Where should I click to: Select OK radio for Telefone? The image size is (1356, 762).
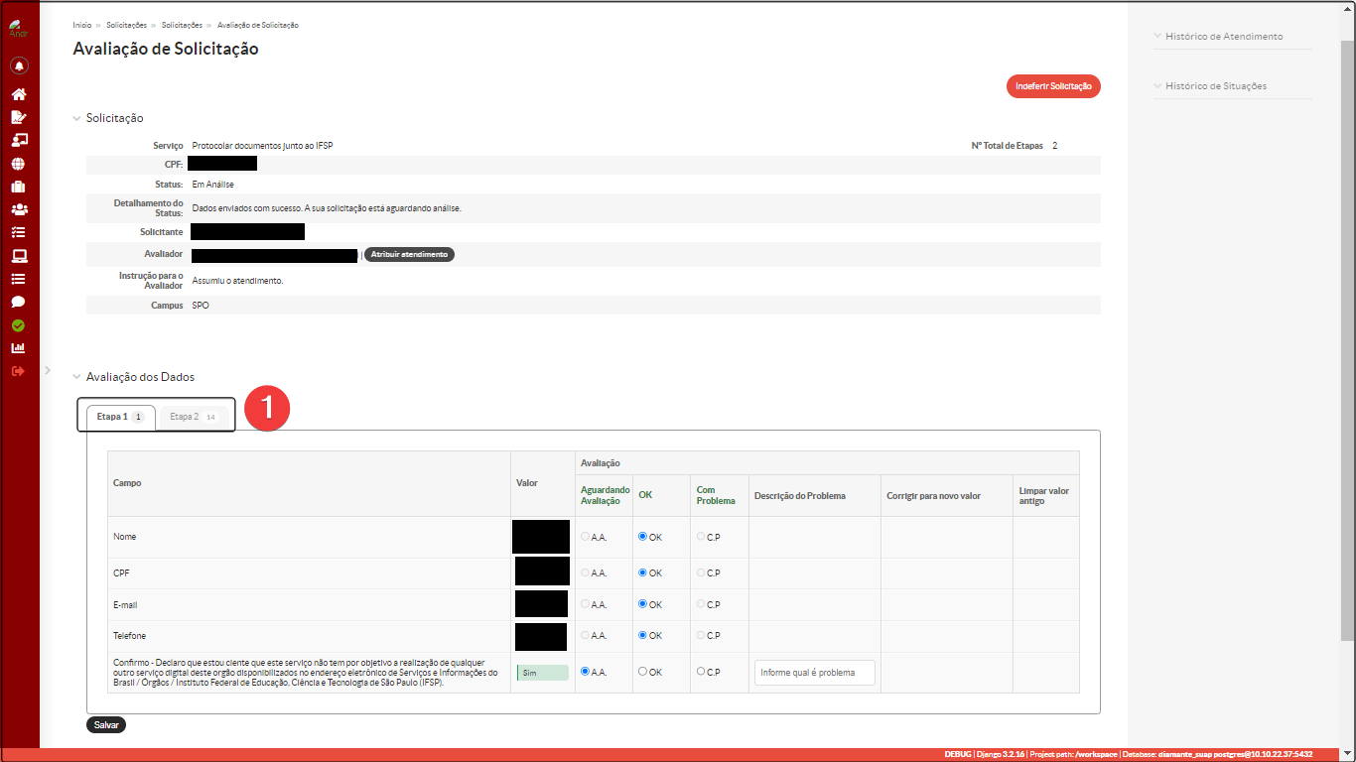point(643,635)
